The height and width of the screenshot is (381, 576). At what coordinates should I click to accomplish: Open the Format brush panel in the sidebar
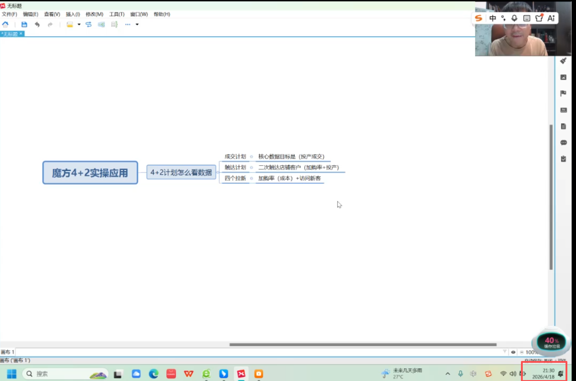(x=563, y=61)
